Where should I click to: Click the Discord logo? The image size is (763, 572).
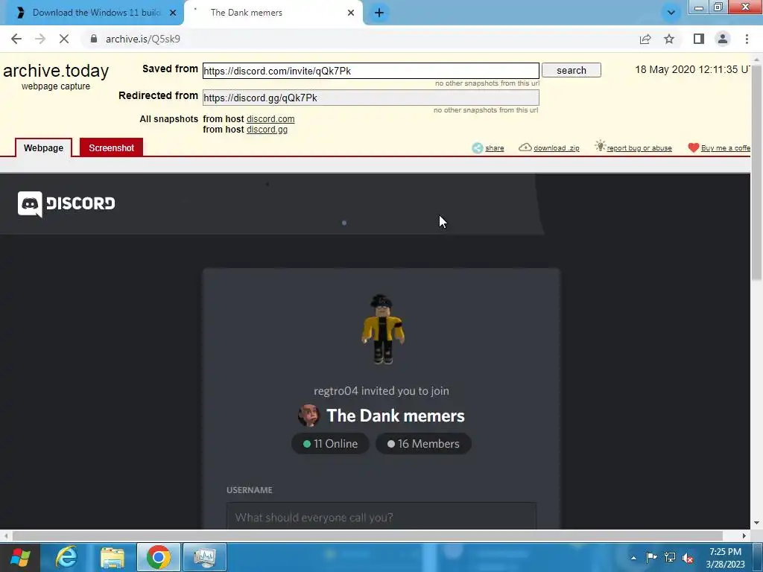pos(66,204)
